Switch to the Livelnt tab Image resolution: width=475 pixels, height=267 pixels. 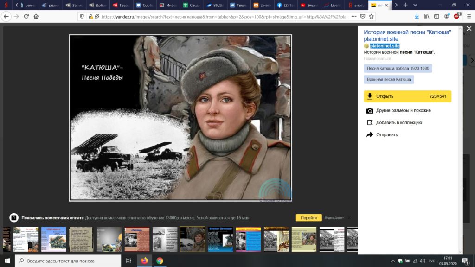click(x=333, y=5)
